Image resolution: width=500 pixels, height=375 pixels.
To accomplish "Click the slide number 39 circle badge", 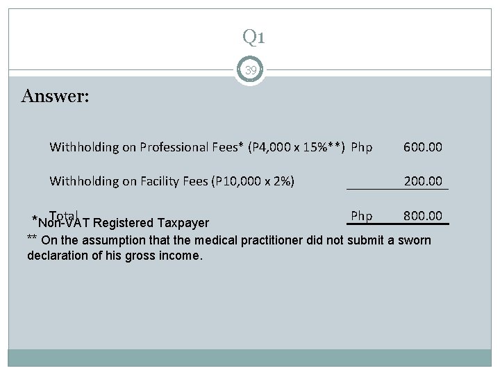I will [250, 70].
